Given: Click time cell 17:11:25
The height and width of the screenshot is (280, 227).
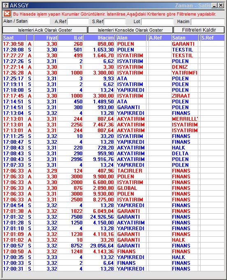Looking at the screenshot, I should click(14, 136).
